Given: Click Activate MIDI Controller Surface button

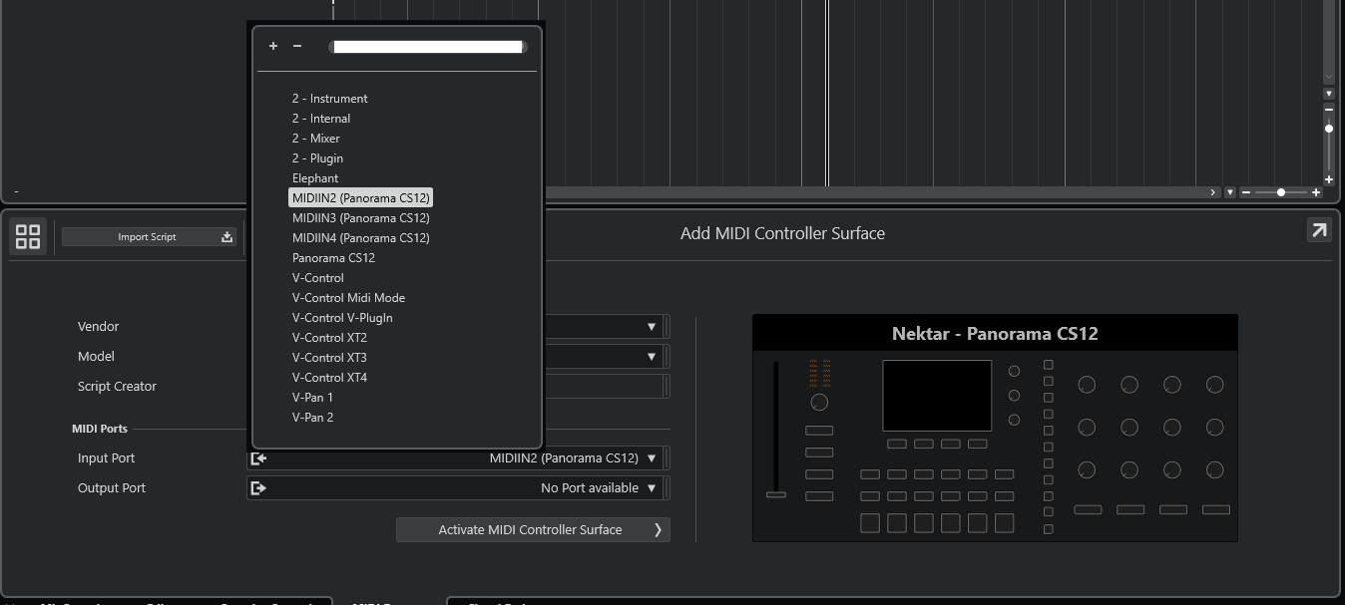Looking at the screenshot, I should (533, 530).
